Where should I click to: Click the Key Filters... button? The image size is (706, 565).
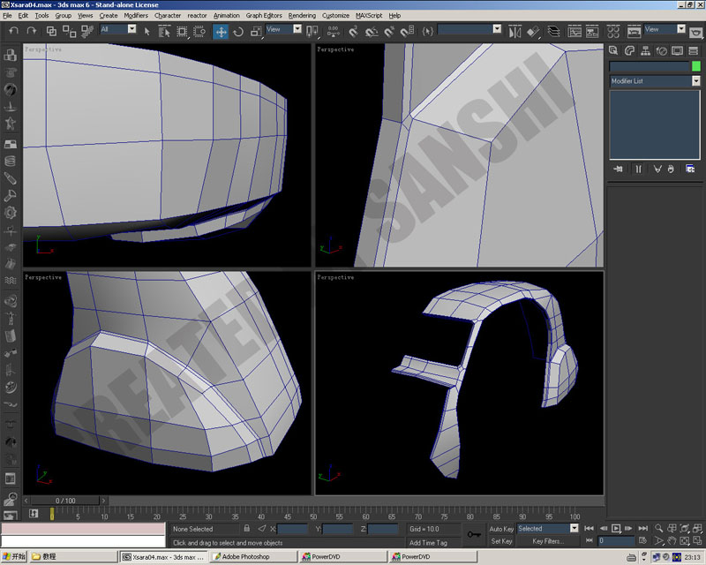click(547, 541)
